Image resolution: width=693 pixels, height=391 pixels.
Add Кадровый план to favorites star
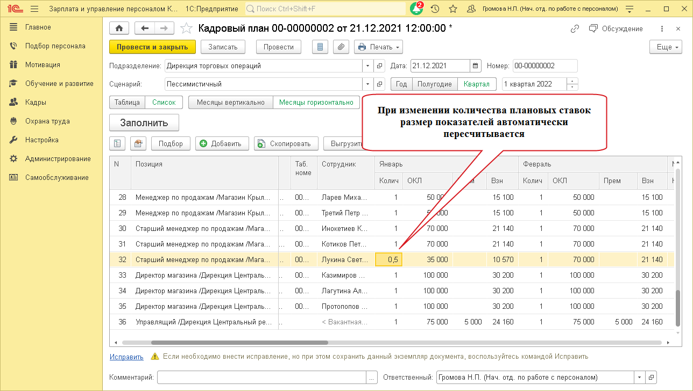[x=186, y=28]
